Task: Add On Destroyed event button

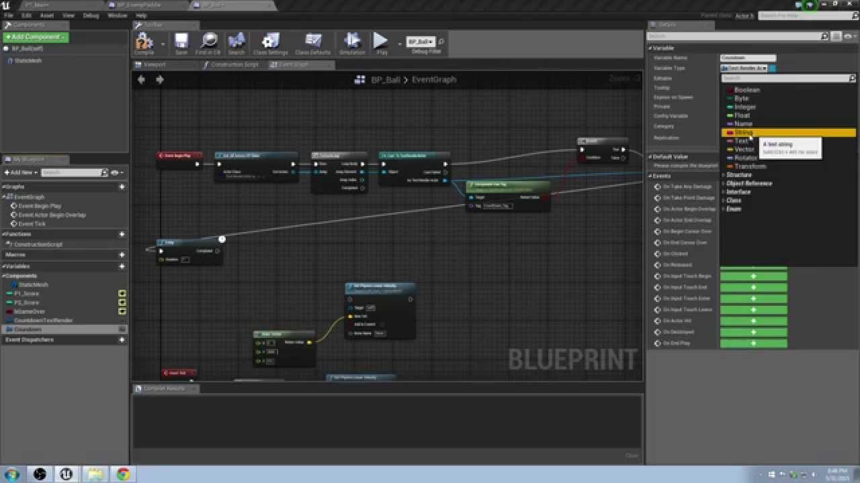Action: (753, 332)
